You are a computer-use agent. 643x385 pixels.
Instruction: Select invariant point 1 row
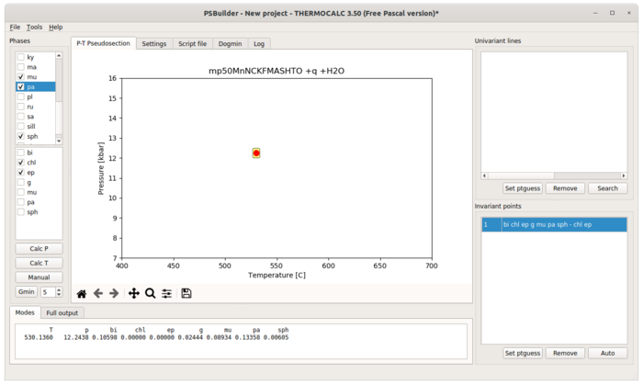point(554,225)
